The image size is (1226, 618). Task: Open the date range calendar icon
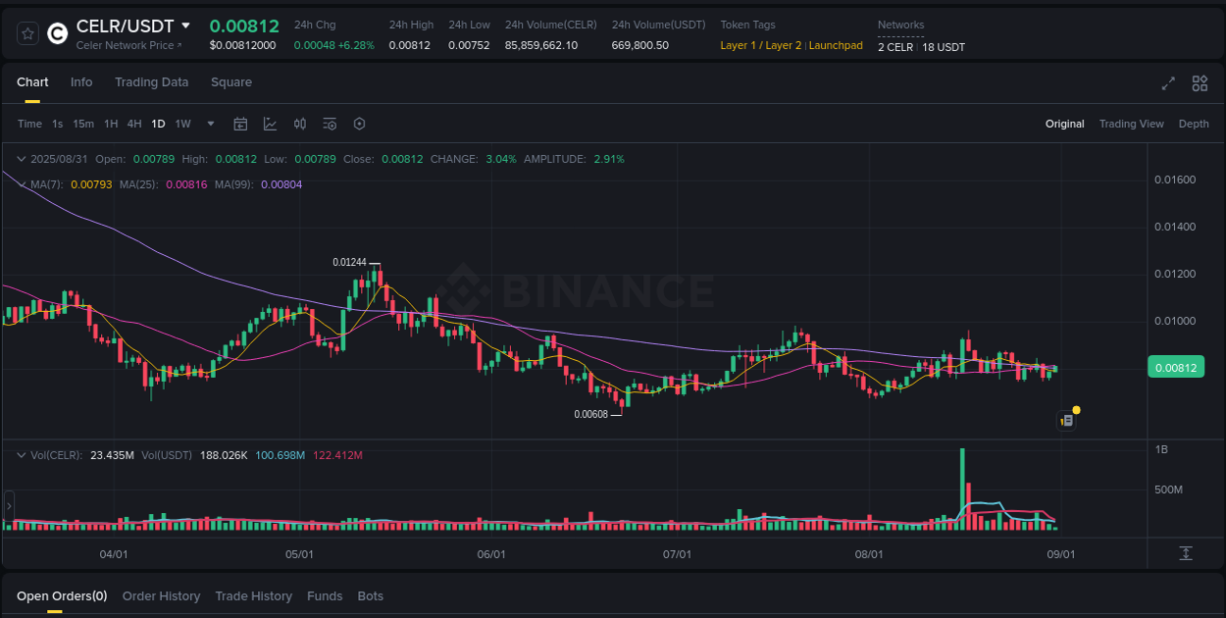240,124
